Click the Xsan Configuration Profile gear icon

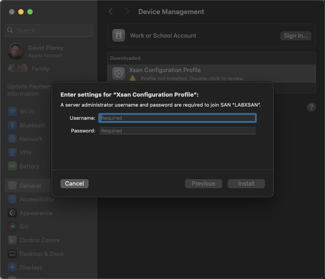(119, 73)
